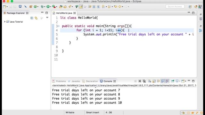Close the HelloWorld.java editor tab
This screenshot has height=115, width=205.
click(x=75, y=13)
